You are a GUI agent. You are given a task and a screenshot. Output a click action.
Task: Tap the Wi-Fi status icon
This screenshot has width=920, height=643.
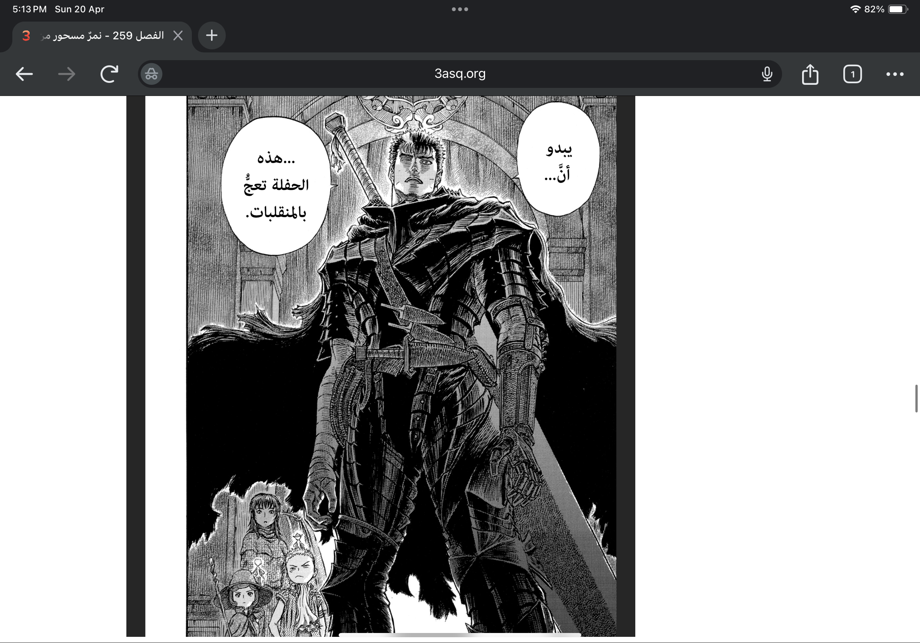(x=855, y=9)
